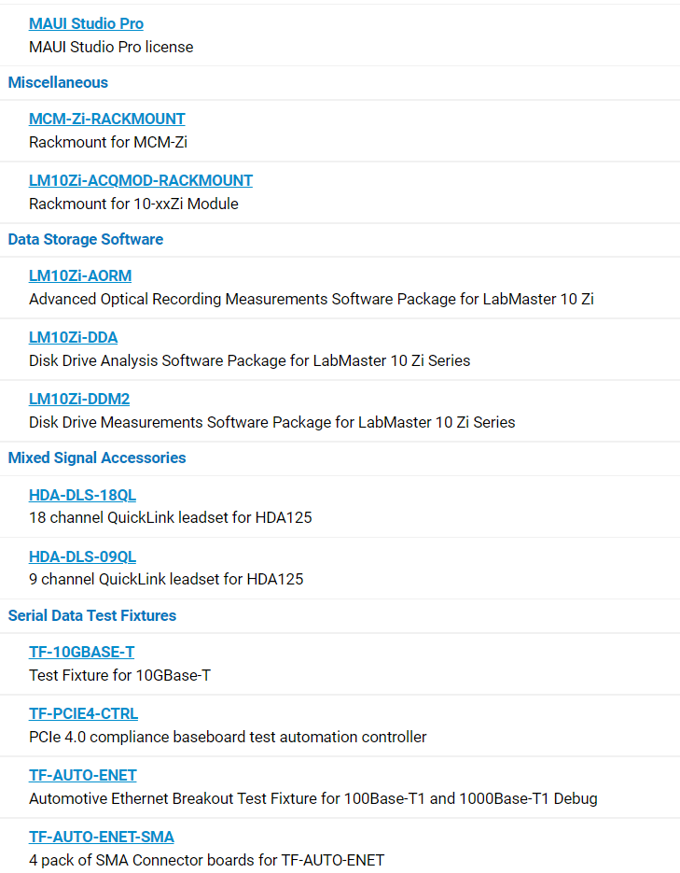Open the LM10Zi-DDA product link
The width and height of the screenshot is (680, 873).
[x=74, y=337]
